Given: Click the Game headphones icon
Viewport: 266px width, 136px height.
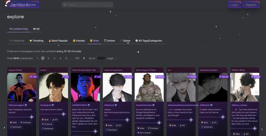Looking at the screenshot, I should tap(121, 40).
